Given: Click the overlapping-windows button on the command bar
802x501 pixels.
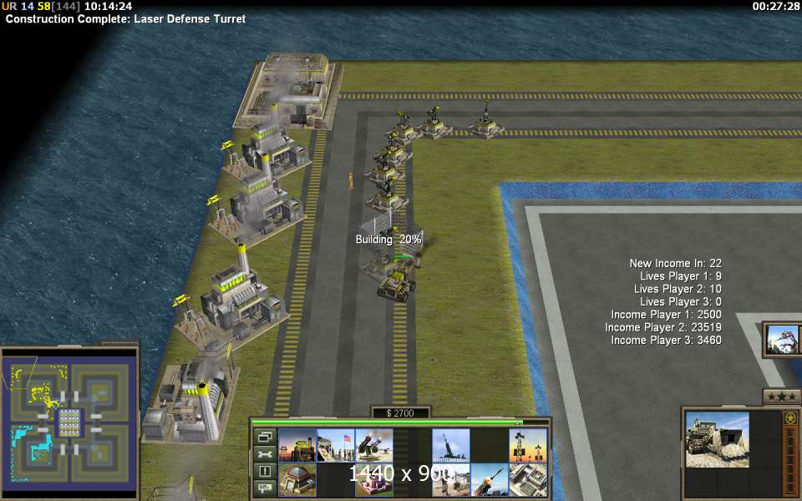Looking at the screenshot, I should [265, 437].
